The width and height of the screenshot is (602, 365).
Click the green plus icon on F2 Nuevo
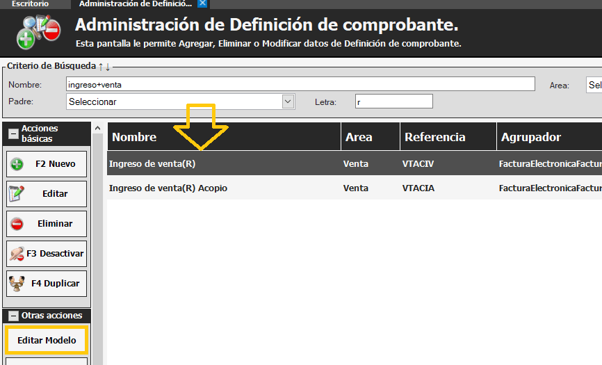18,164
